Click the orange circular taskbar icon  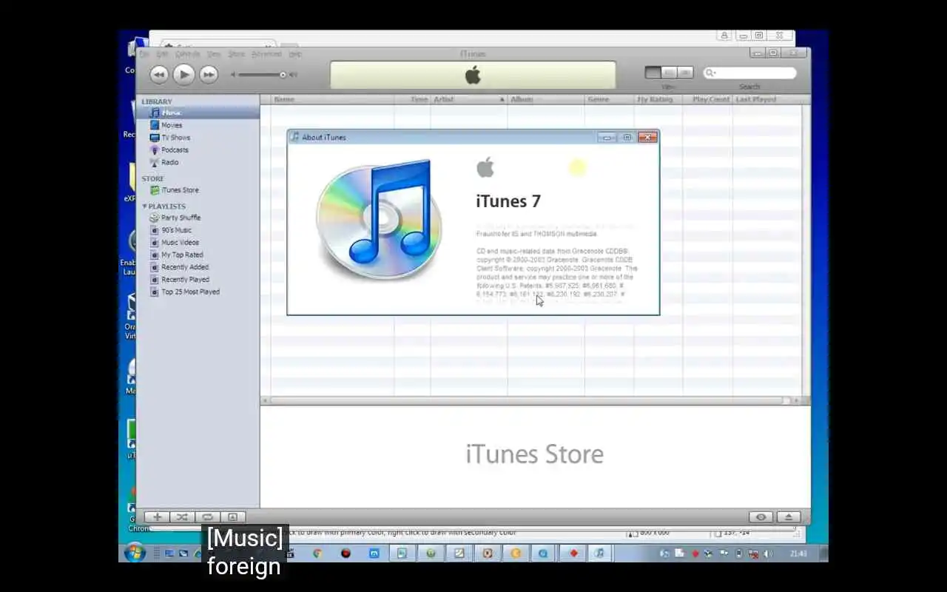(516, 553)
